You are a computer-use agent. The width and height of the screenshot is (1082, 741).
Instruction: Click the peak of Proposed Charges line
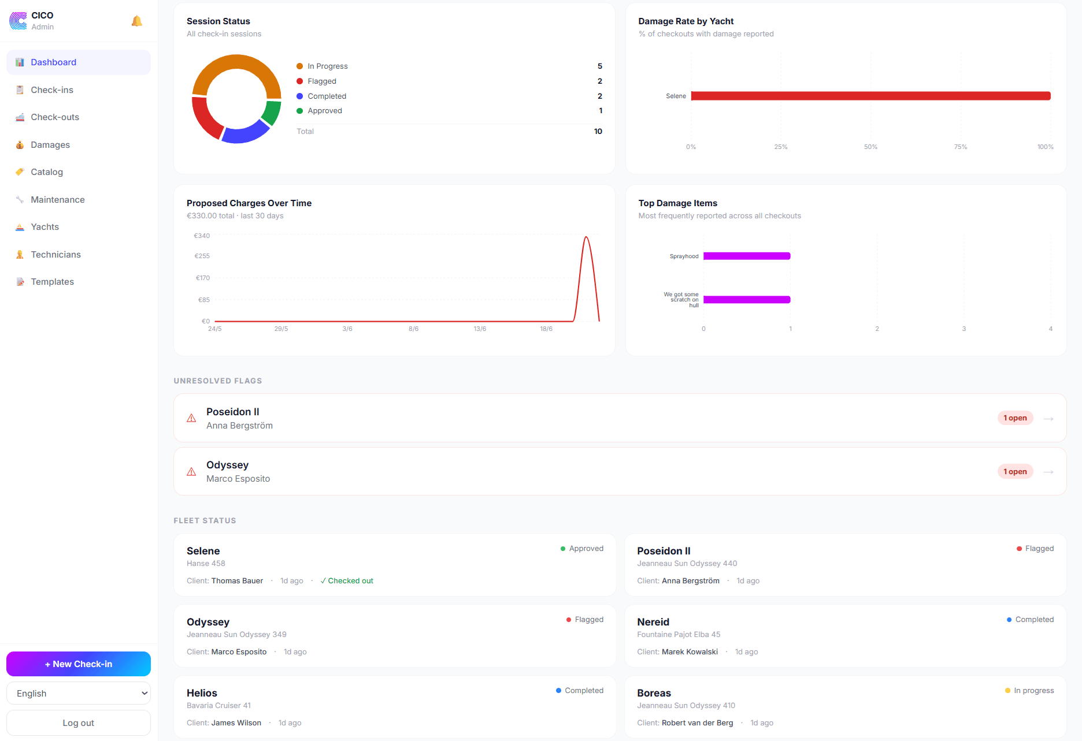[x=586, y=237]
